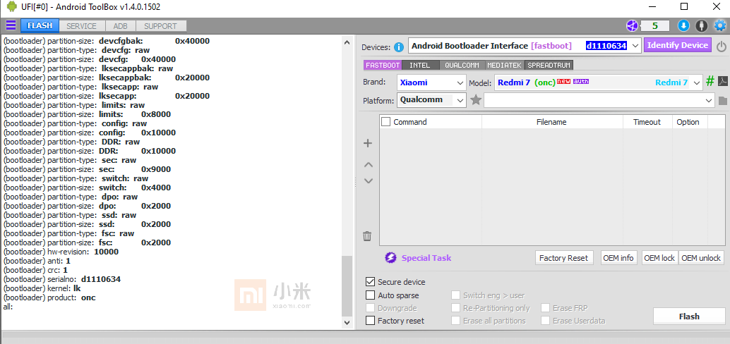This screenshot has width=730, height=344.
Task: Delete command with the trash icon
Action: (x=367, y=236)
